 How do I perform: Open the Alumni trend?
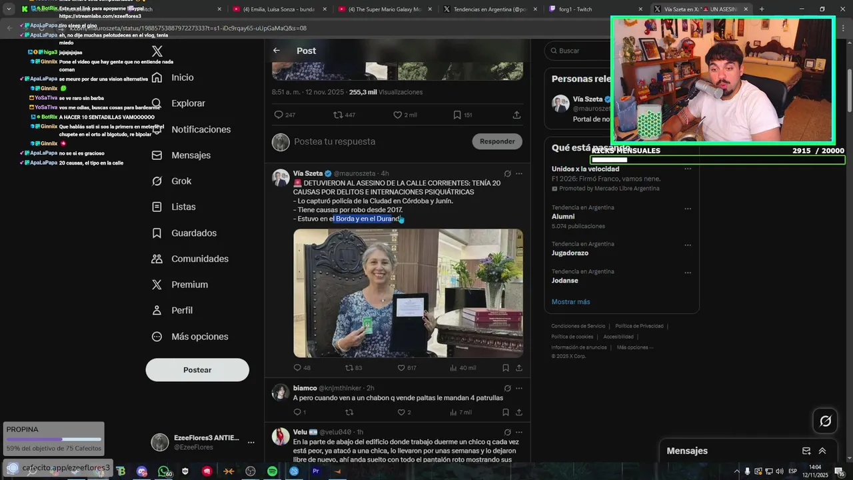coord(563,217)
